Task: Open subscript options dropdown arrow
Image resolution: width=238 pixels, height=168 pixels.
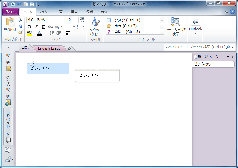Action: pyautogui.click(x=62, y=27)
